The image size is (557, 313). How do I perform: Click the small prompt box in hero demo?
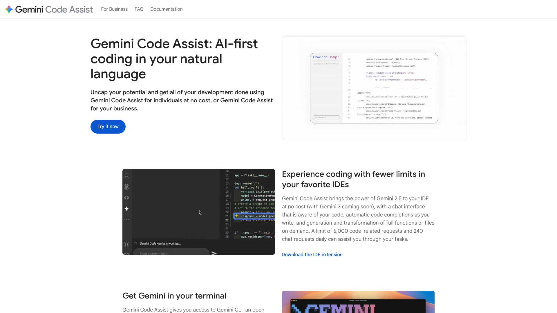(326, 117)
